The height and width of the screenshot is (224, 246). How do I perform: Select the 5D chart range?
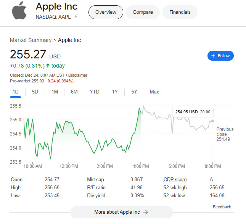tap(35, 92)
